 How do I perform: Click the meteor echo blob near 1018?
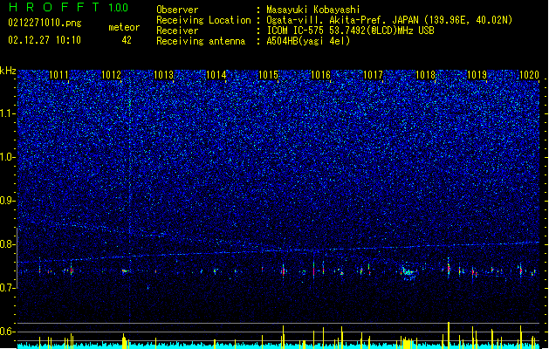tap(408, 272)
